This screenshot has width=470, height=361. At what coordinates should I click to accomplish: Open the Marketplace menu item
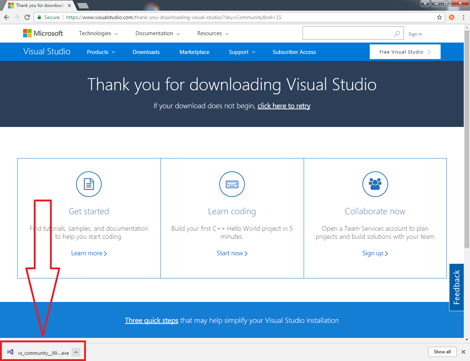click(194, 52)
